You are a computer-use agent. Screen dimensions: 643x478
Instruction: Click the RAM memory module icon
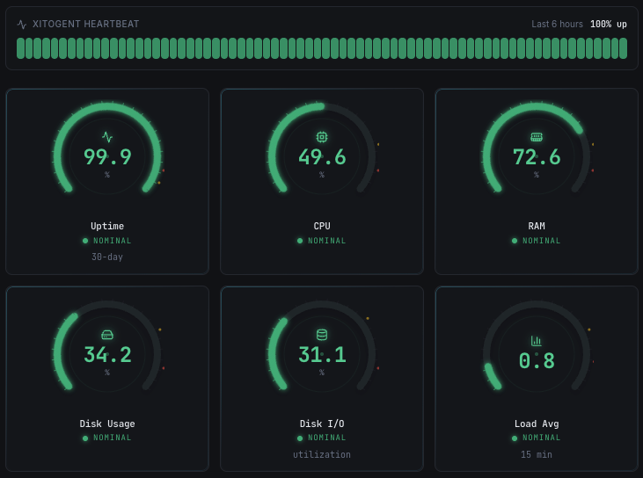pos(537,137)
